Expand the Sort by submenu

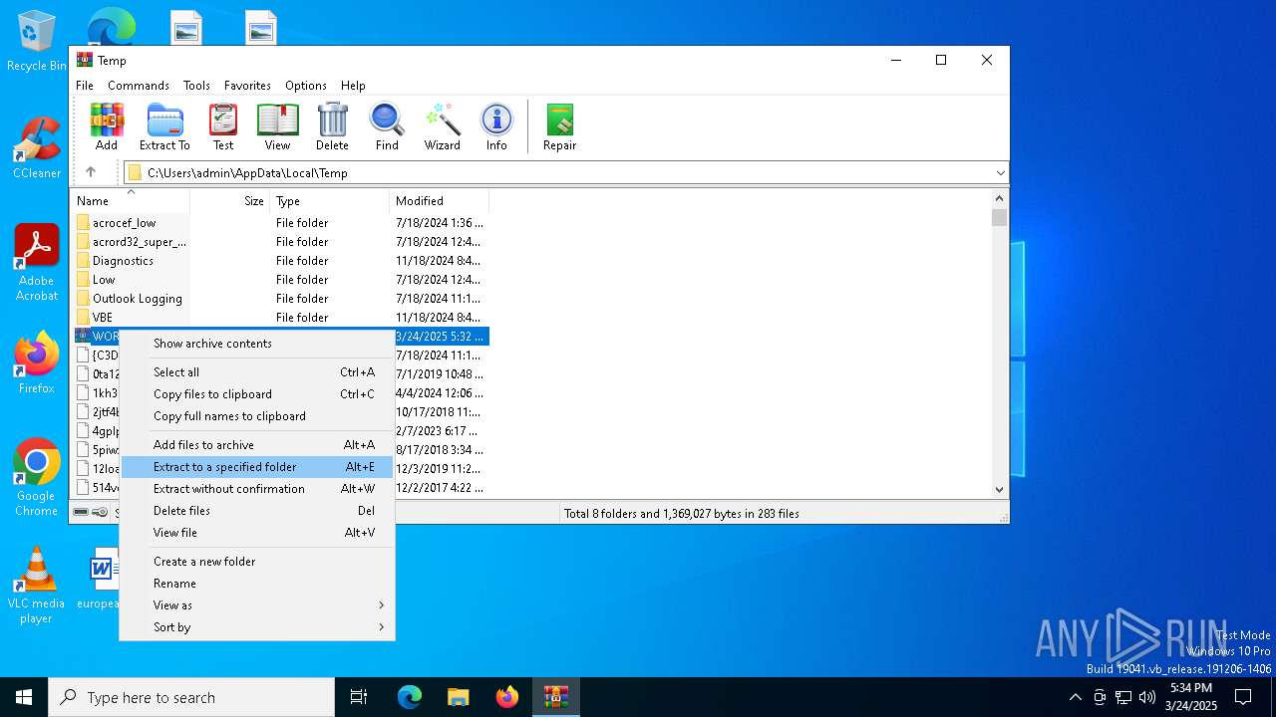coord(257,627)
